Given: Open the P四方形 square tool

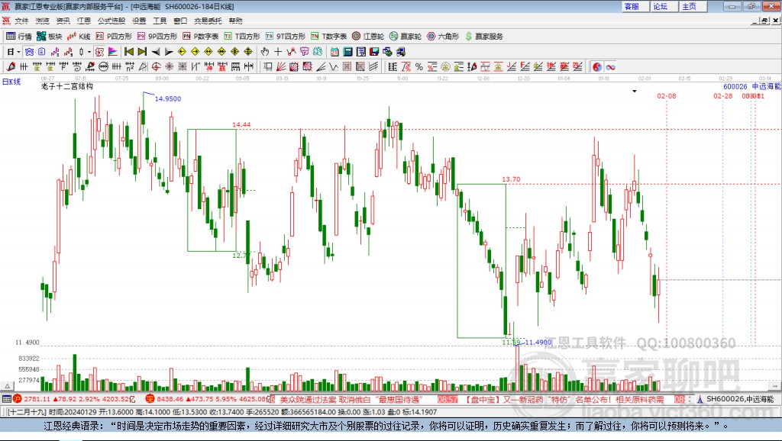Looking at the screenshot, I should pos(114,37).
